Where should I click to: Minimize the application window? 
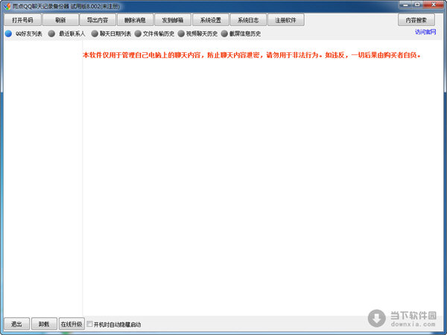pos(406,4)
